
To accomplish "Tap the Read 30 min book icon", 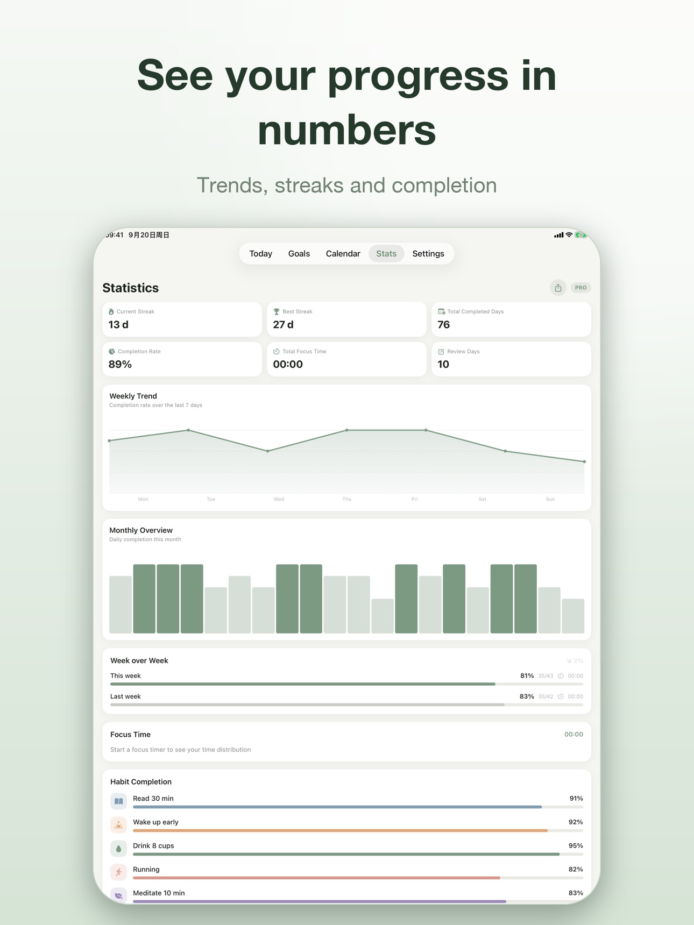I will 119,801.
